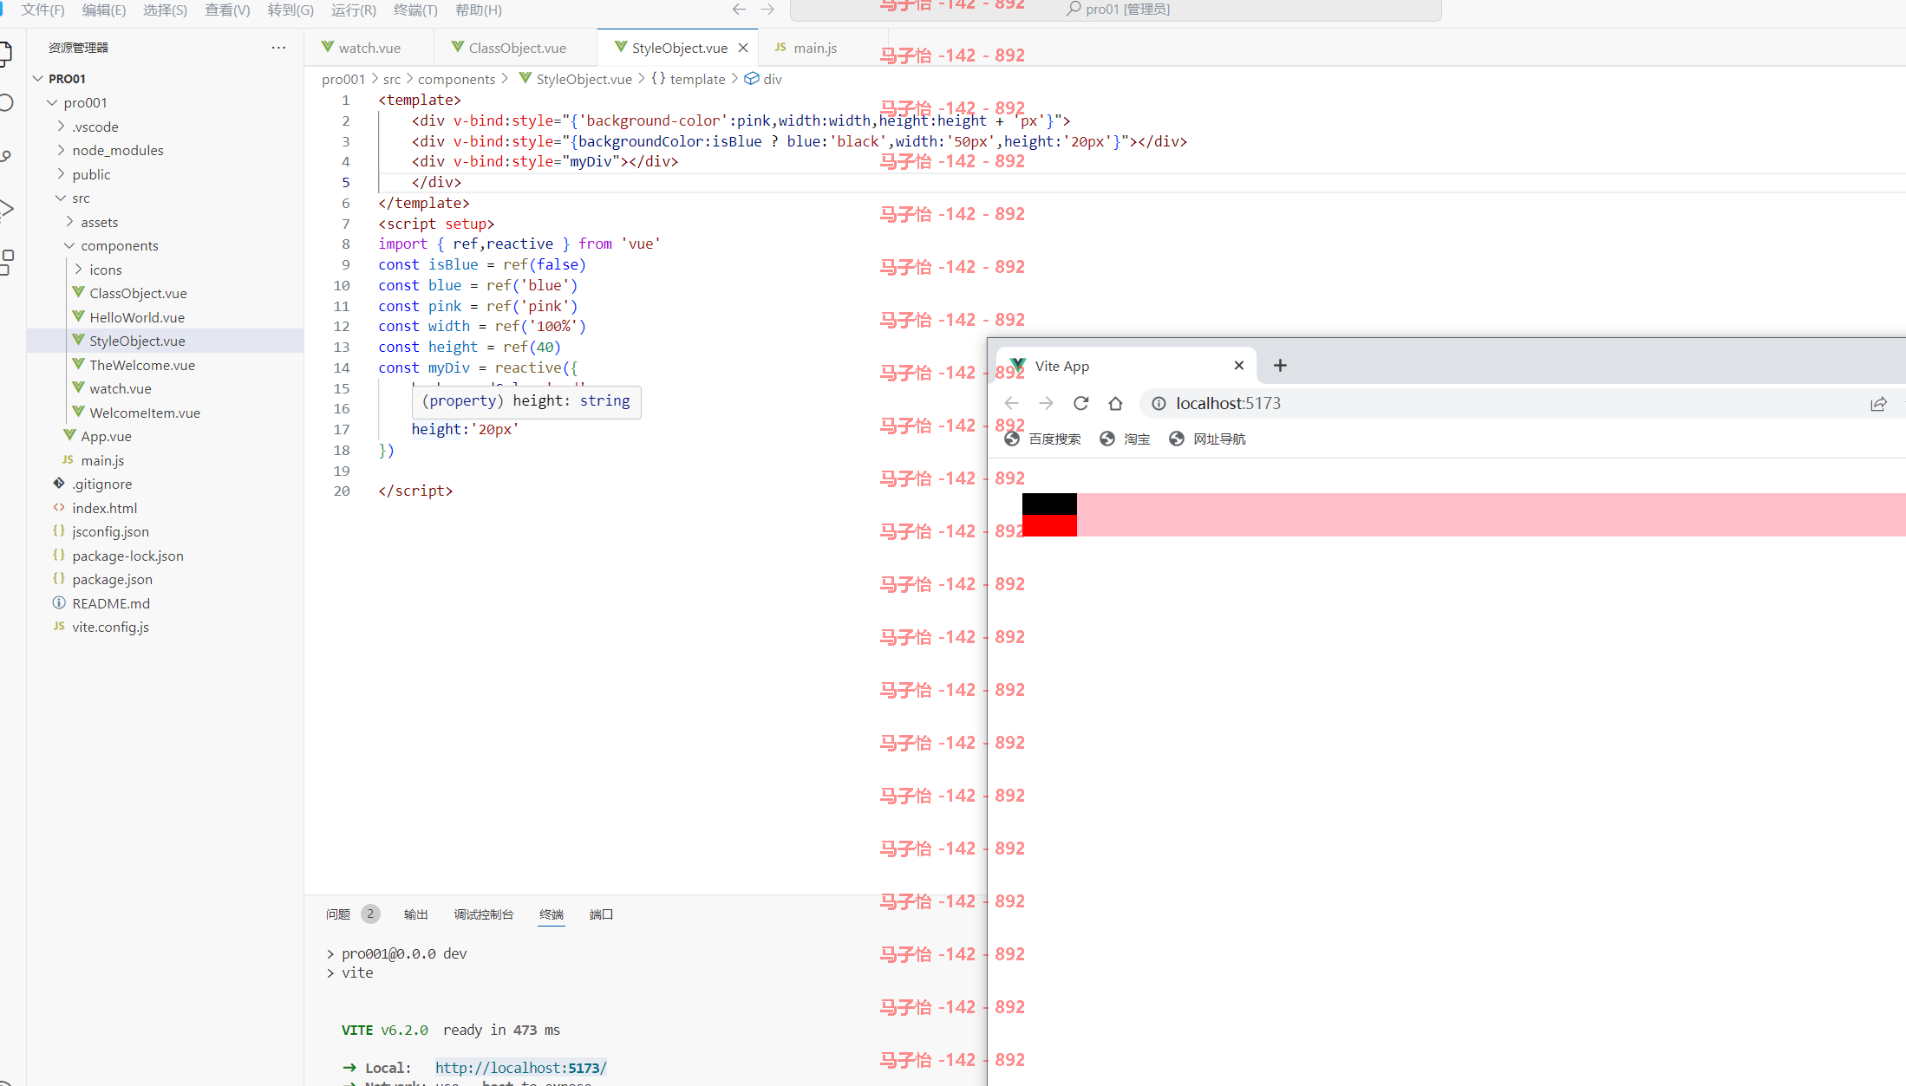Switch to 输出 panel tab
Screen dimensions: 1906x1086
(416, 914)
